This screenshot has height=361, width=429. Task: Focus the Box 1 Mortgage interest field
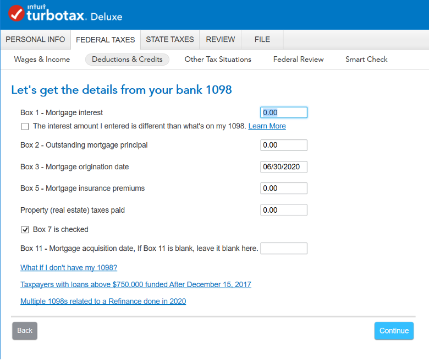tap(284, 112)
